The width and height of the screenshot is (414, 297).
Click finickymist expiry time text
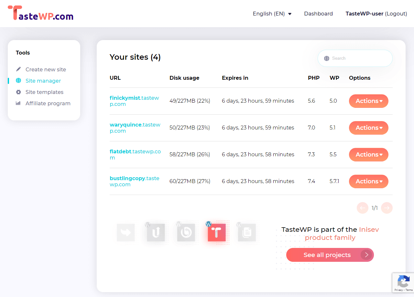(258, 101)
